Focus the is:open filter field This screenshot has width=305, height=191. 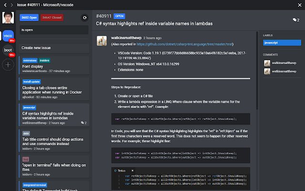(x=54, y=30)
